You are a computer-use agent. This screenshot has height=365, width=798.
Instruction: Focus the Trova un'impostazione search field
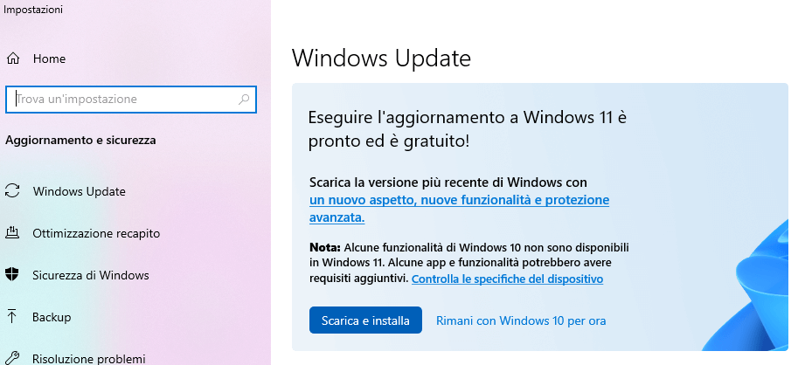click(122, 100)
